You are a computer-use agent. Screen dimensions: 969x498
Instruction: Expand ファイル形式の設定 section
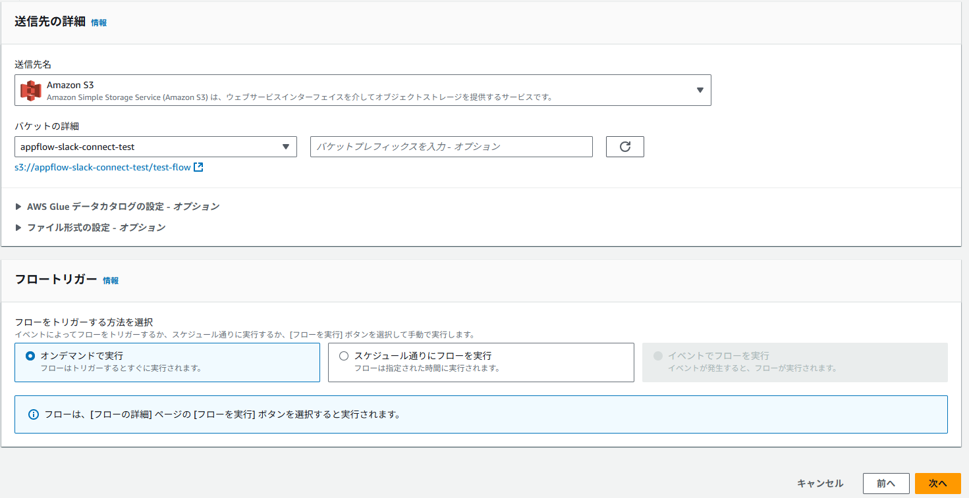coord(90,228)
